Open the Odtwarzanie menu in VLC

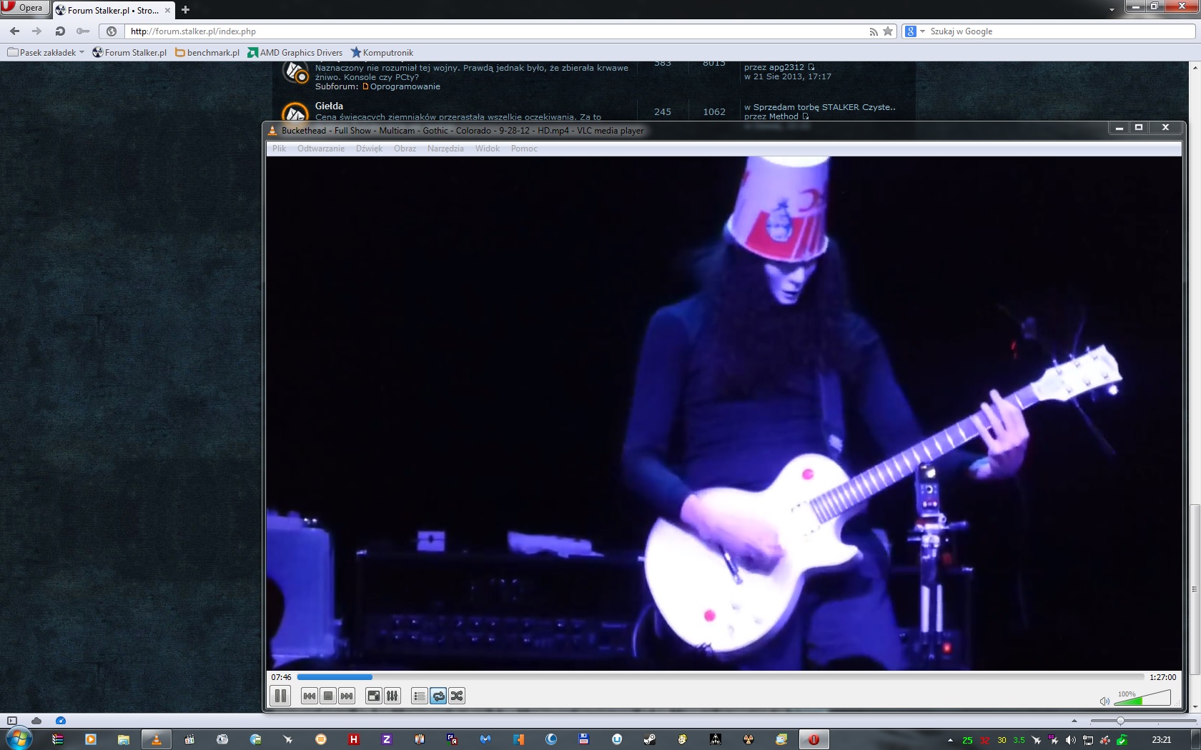click(x=321, y=149)
